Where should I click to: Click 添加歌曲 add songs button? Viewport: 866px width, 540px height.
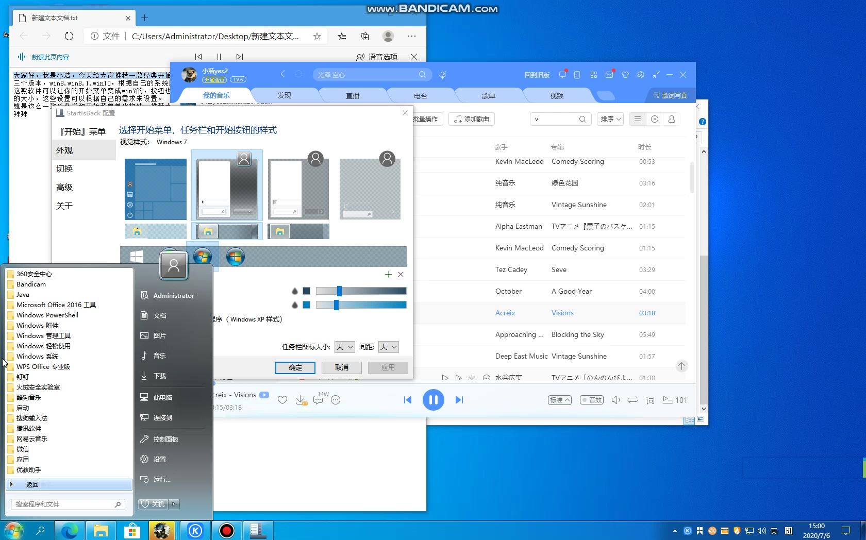point(472,119)
